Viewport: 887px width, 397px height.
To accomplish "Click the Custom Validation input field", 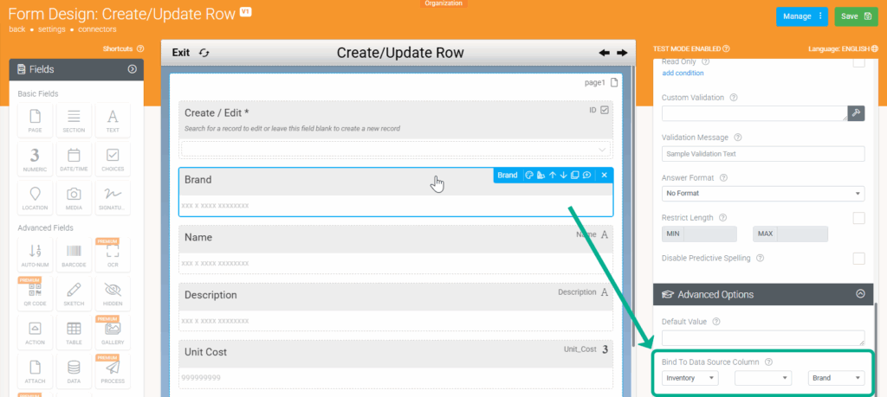I will tap(754, 113).
